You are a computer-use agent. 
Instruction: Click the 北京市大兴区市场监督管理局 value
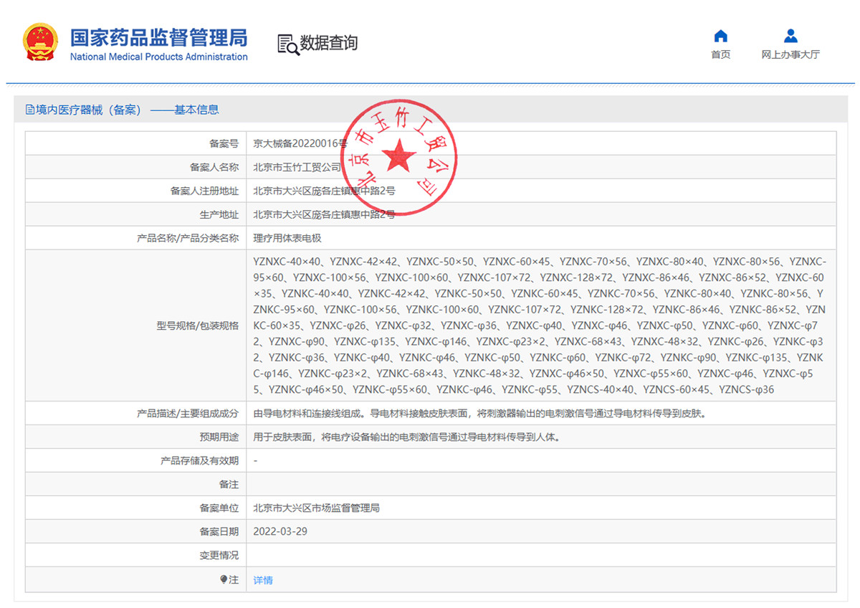[x=316, y=508]
